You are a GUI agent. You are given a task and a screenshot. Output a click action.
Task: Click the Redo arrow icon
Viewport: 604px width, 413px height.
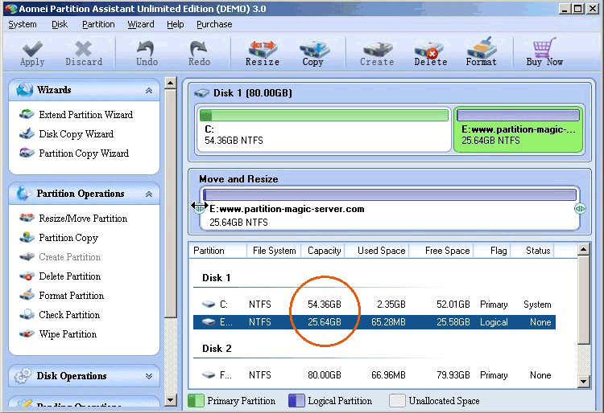199,49
